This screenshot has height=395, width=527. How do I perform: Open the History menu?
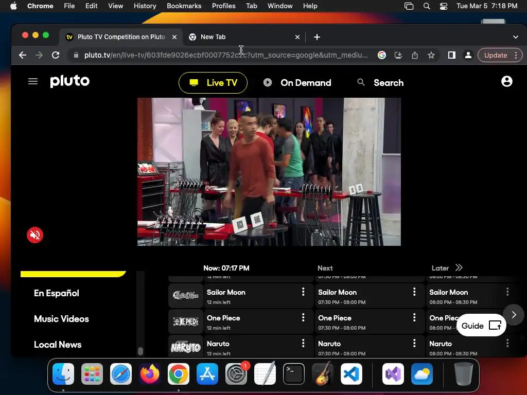pyautogui.click(x=145, y=6)
